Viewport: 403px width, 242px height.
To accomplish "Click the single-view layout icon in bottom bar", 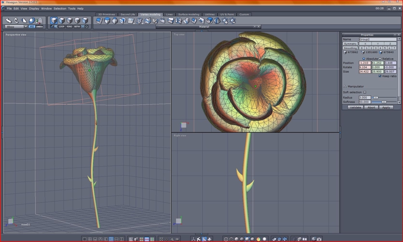I will point(84,239).
